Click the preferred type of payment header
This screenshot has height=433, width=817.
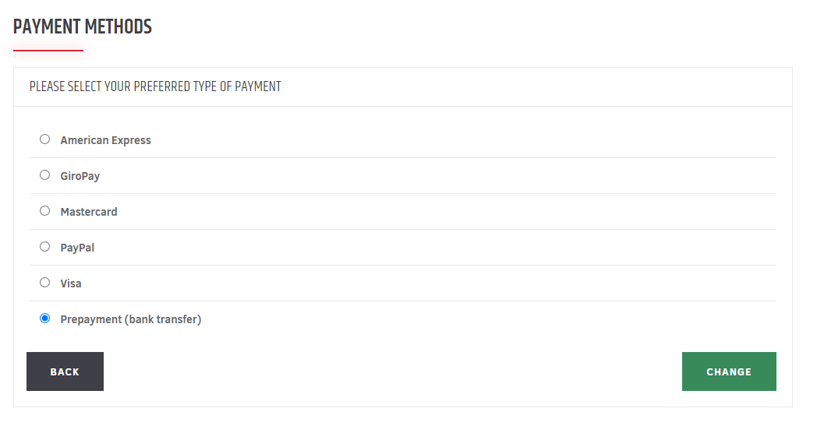tap(155, 86)
